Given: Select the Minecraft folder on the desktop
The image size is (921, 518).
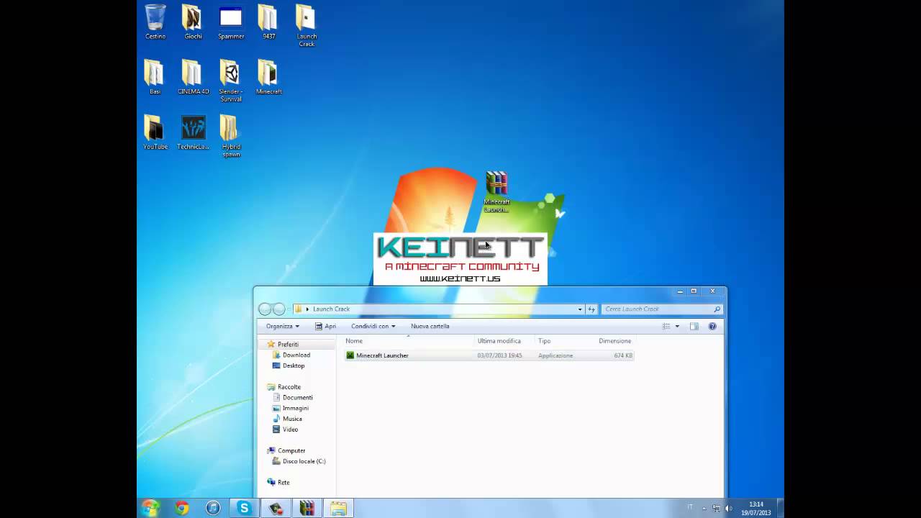Looking at the screenshot, I should pos(268,77).
